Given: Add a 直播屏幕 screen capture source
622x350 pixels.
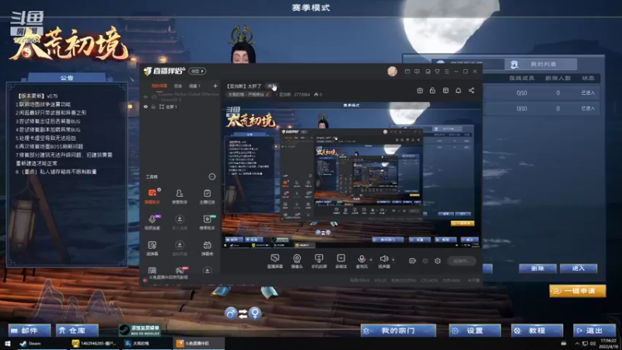Looking at the screenshot, I should pos(275,261).
